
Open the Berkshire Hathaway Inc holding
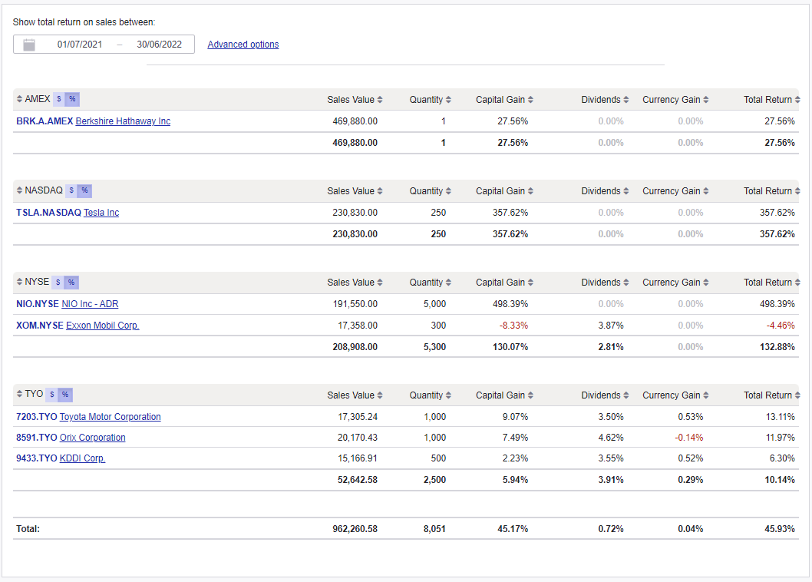[123, 121]
